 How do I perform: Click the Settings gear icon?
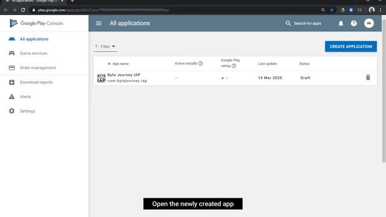[x=12, y=111]
